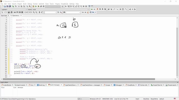Jump back with the green left arrow icon
Image resolution: width=179 pixels, height=100 pixels.
[92, 9]
